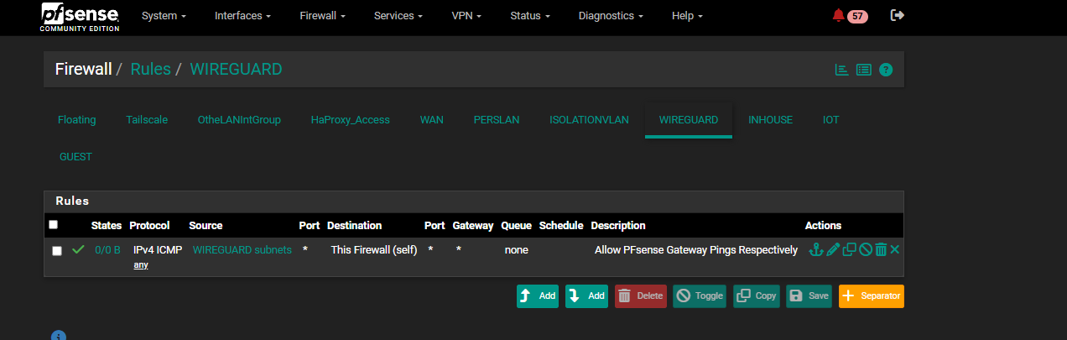Open related status bar-chart icon in header
This screenshot has width=1067, height=340.
tap(841, 70)
